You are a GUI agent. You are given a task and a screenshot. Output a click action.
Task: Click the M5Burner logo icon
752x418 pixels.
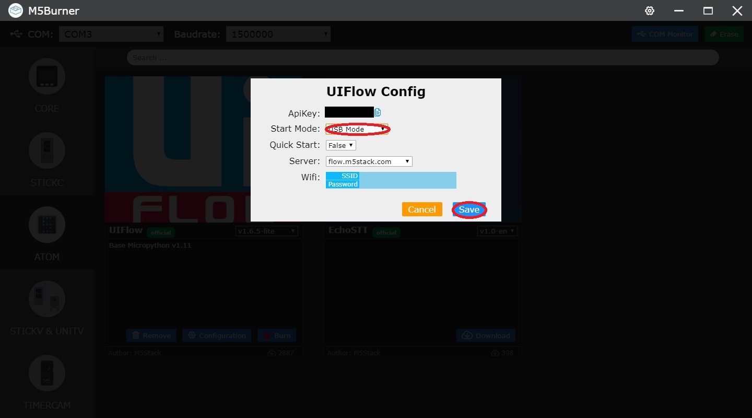click(15, 10)
